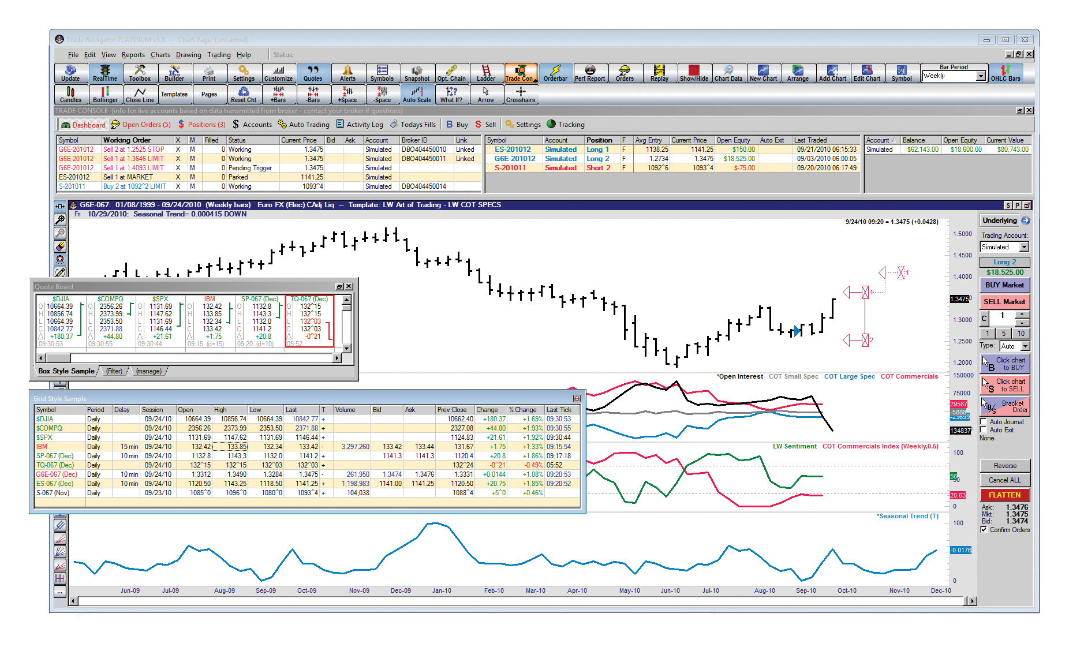Image resolution: width=1069 pixels, height=647 pixels.
Task: Click the Reverse position button
Action: coord(1004,466)
